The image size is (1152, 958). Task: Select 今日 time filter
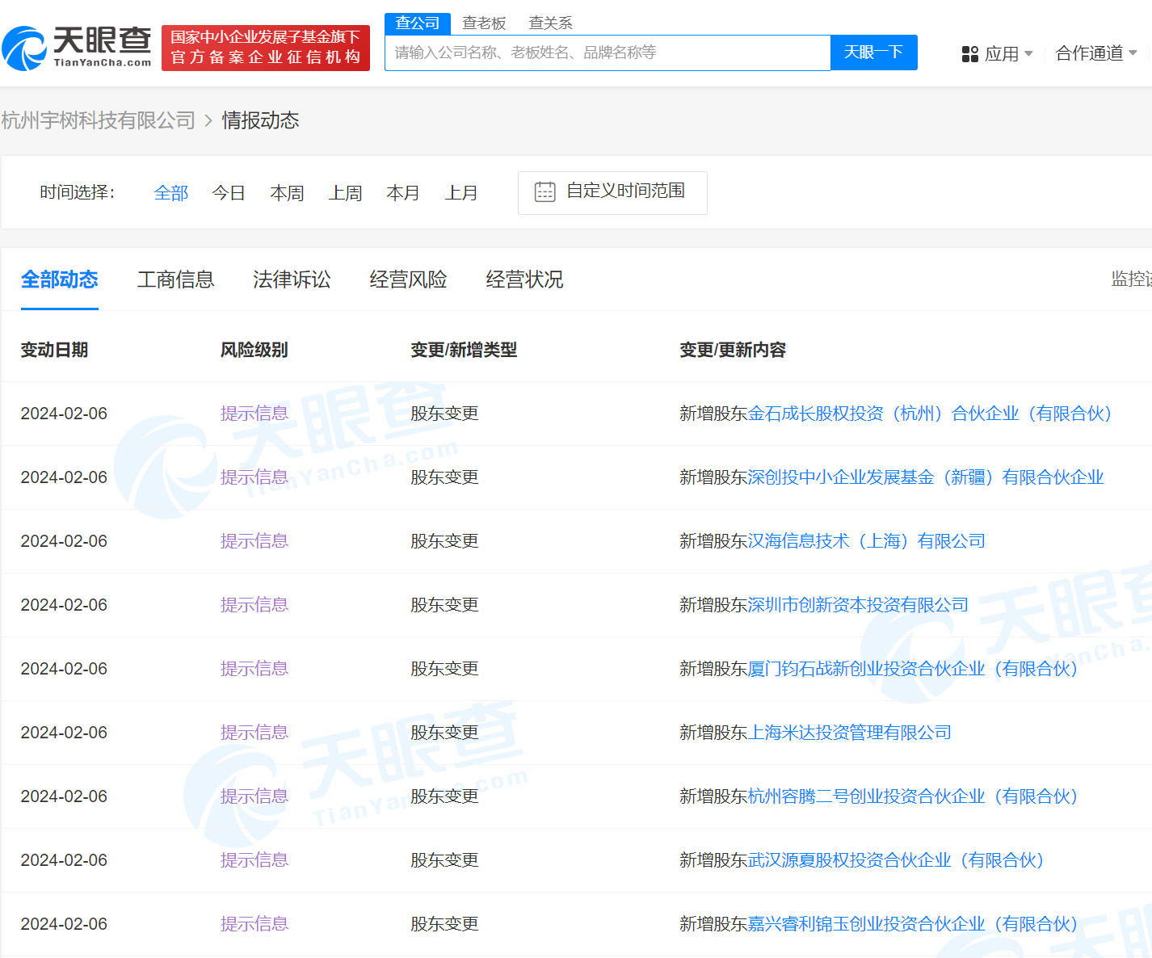[229, 193]
